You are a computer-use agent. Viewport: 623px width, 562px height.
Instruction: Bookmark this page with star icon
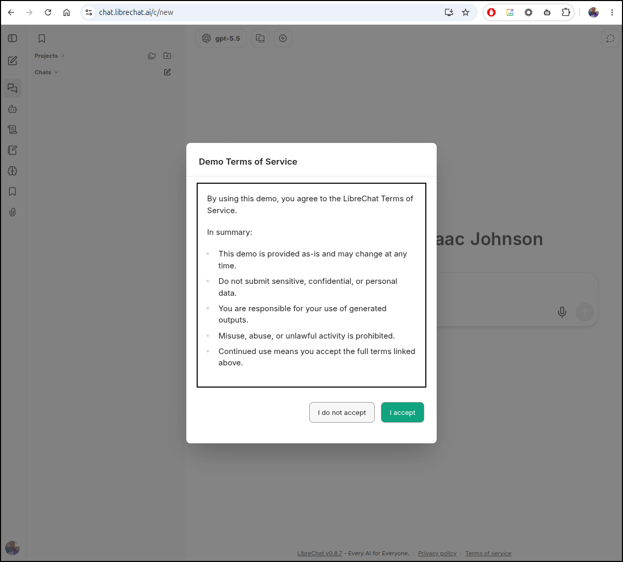[x=466, y=12]
